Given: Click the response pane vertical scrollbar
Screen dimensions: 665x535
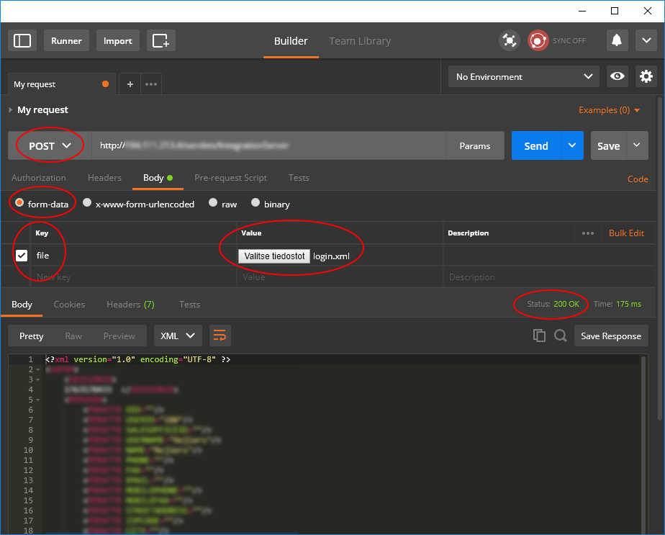Looking at the screenshot, I should [643, 444].
